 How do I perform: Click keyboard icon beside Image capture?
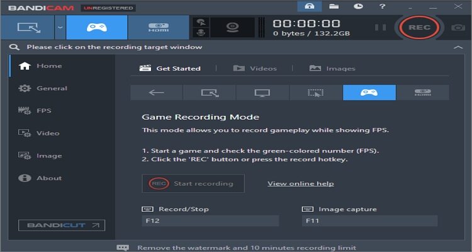307,209
